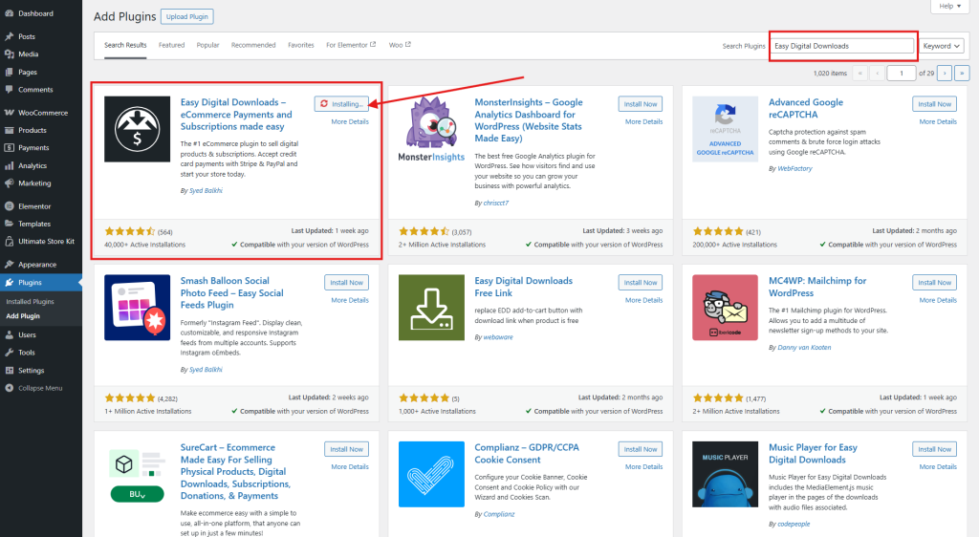
Task: Click the Elementor icon in sidebar
Action: click(9, 206)
